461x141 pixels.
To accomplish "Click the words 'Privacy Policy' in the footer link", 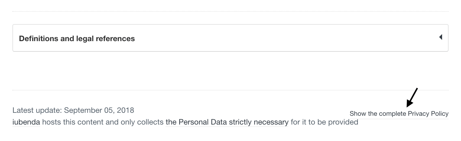I will 428,114.
